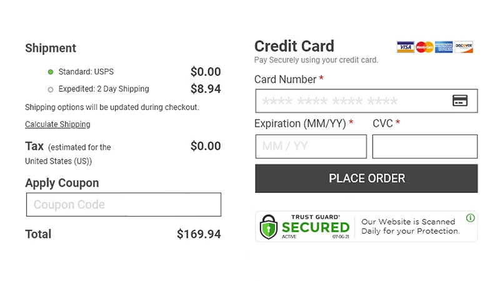500x281 pixels.
Task: Click the Credit Card heading
Action: (x=294, y=46)
